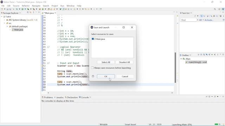This screenshot has width=225, height=126.
Task: Click the Select All button
Action: point(106,62)
